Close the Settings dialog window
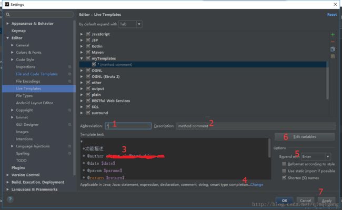The image size is (342, 210). (x=335, y=4)
